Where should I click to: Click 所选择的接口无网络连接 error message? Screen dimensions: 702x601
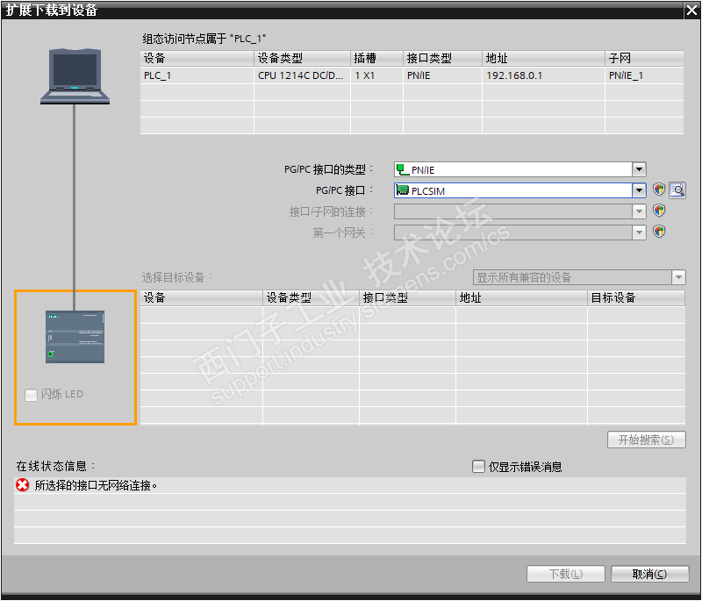click(96, 485)
